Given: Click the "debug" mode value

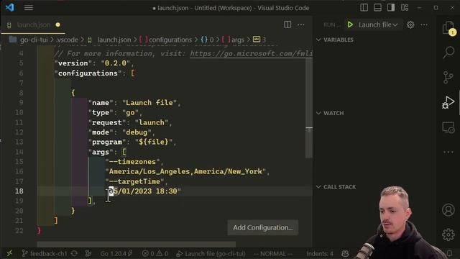Looking at the screenshot, I should point(137,132).
